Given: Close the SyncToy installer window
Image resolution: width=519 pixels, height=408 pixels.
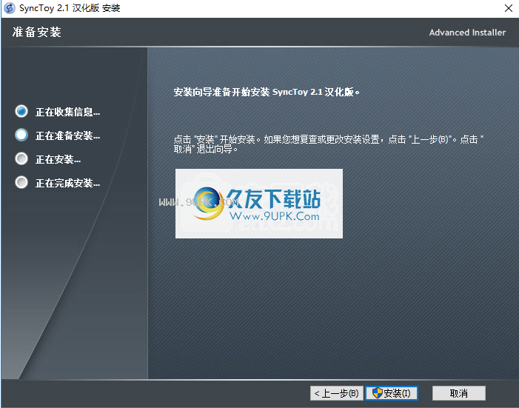Looking at the screenshot, I should coord(509,8).
